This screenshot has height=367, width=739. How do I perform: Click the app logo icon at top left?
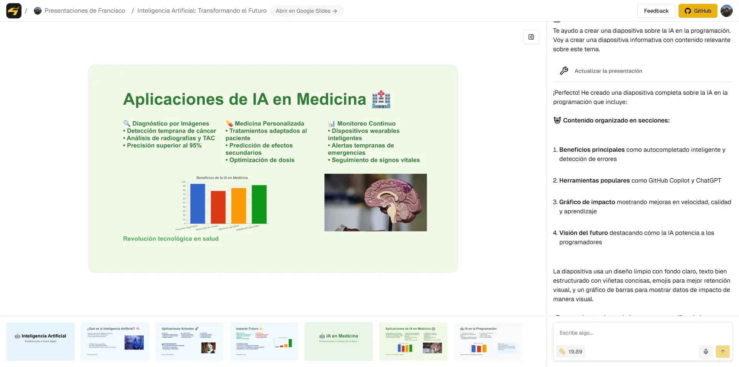click(14, 11)
